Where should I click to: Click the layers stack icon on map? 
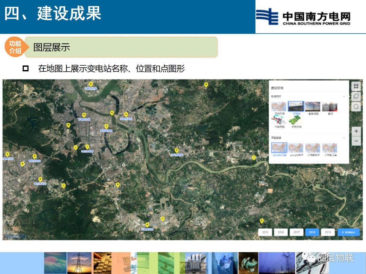click(356, 96)
